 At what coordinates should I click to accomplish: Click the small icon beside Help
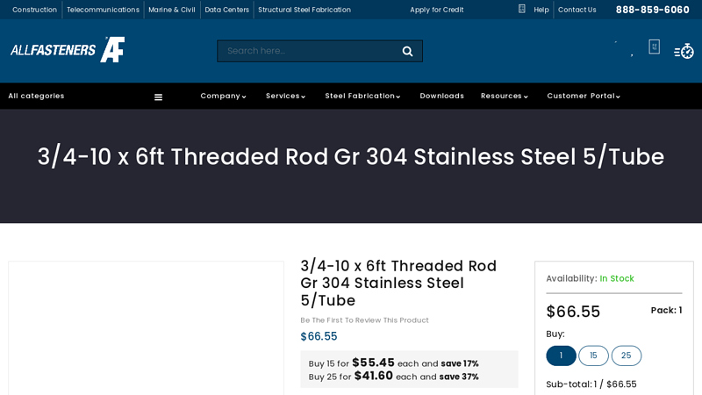pyautogui.click(x=522, y=9)
